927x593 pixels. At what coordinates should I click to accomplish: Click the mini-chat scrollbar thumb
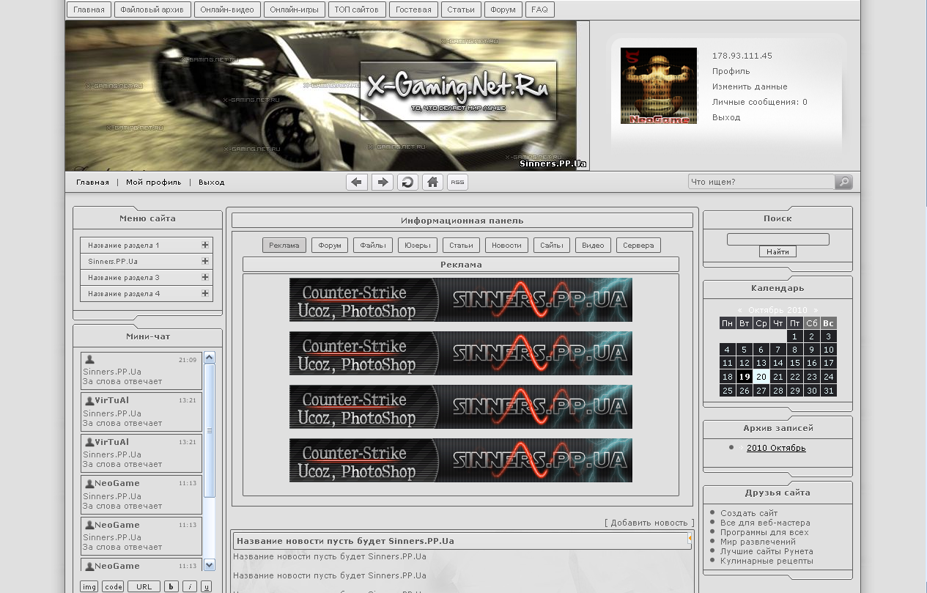tap(210, 430)
